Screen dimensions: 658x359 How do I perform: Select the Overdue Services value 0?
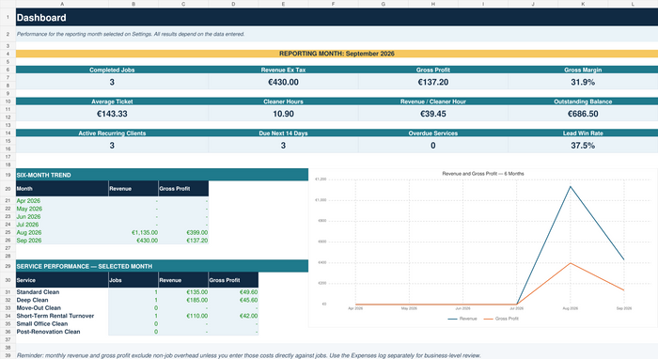433,145
